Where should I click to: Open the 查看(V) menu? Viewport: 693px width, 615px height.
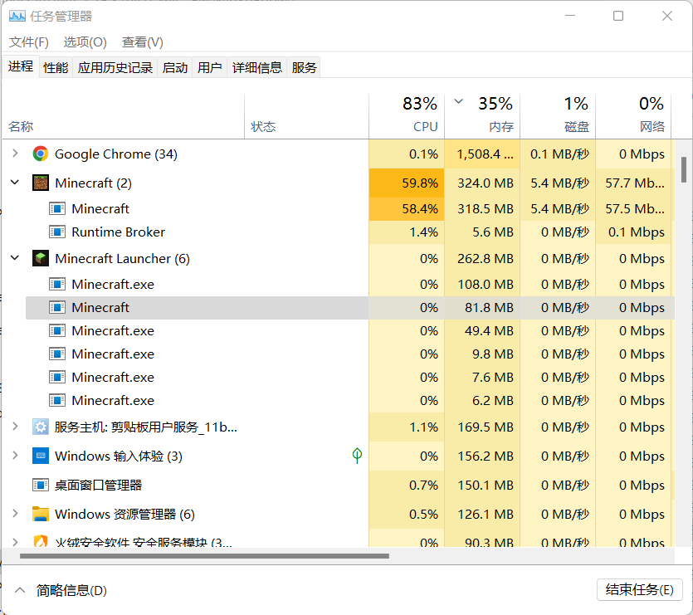[x=143, y=42]
